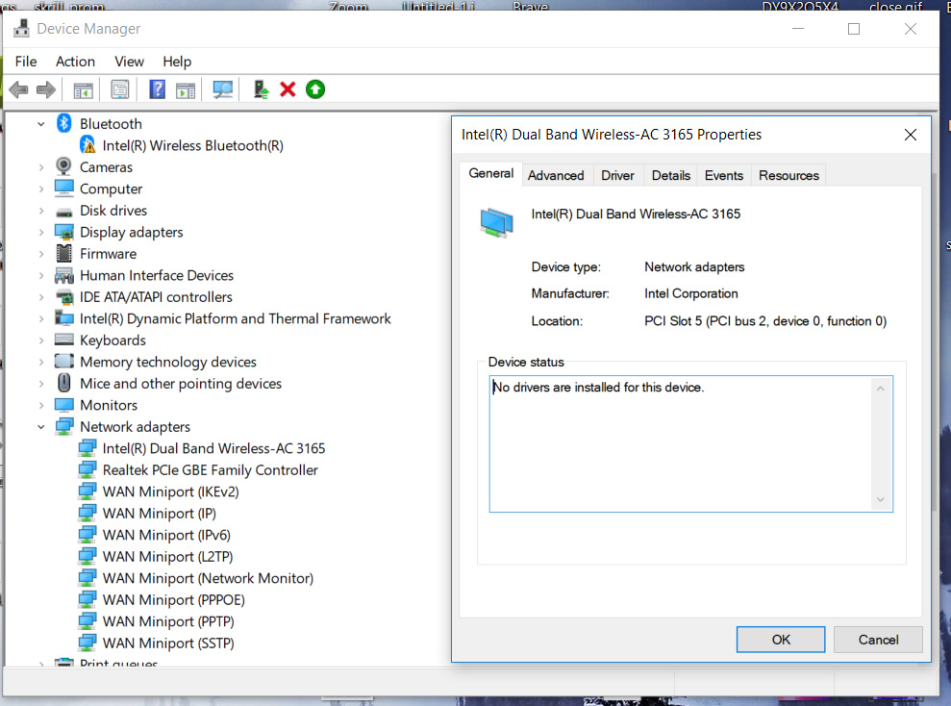
Task: Click the green Update driver toolbar icon
Action: [x=314, y=88]
